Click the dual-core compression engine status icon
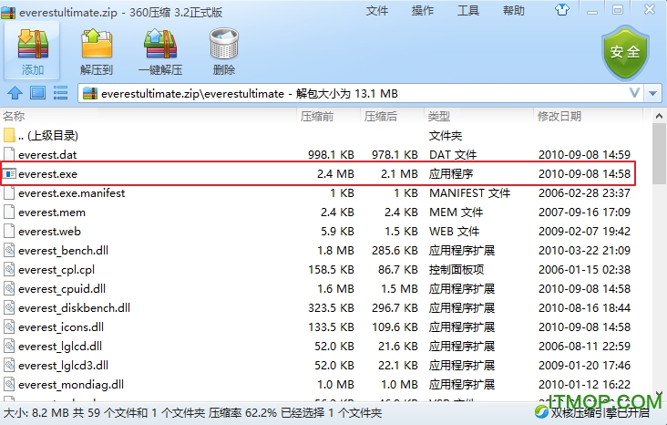The width and height of the screenshot is (667, 425). (541, 412)
